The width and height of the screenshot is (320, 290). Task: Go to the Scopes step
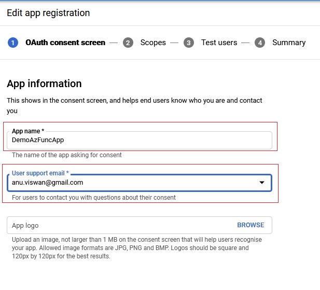click(x=153, y=43)
